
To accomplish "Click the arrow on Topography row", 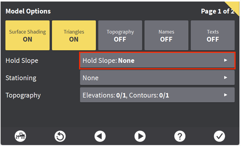I will coord(226,95).
